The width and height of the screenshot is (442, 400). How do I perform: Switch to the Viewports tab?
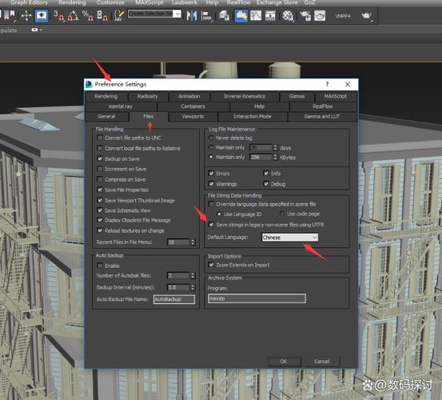coord(193,117)
